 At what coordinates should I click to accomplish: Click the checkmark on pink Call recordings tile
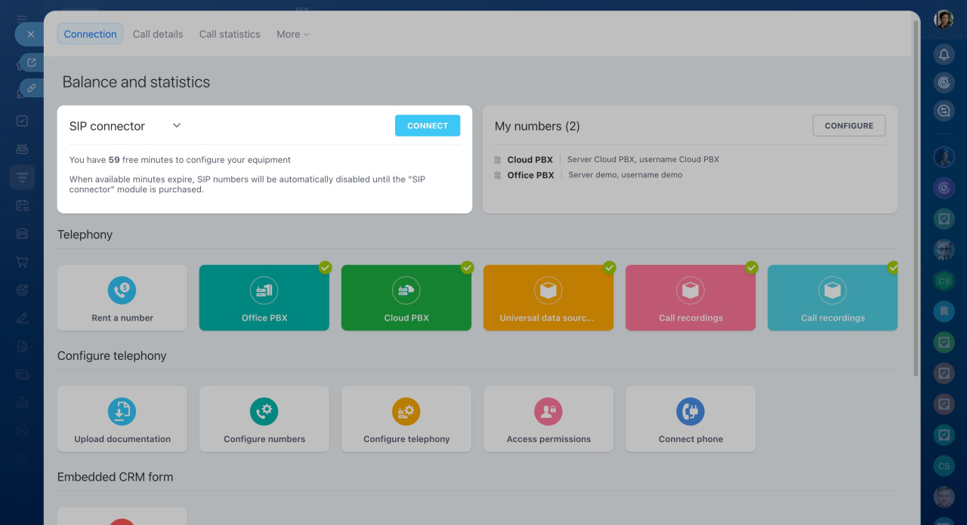tap(751, 267)
